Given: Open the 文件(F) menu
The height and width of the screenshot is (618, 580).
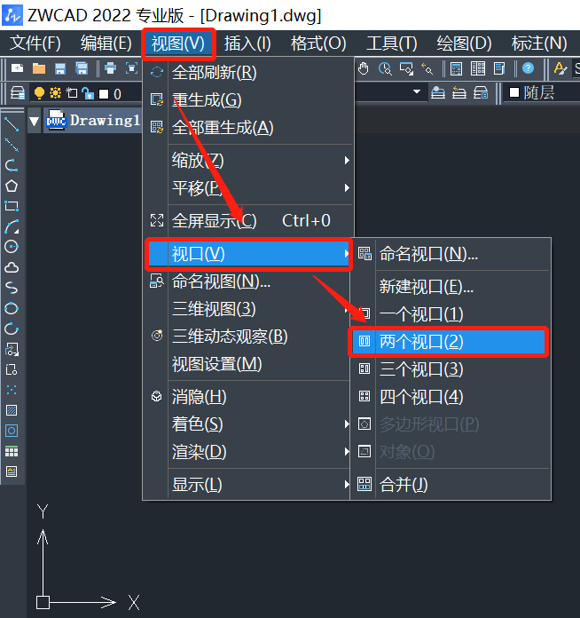Looking at the screenshot, I should tap(35, 43).
